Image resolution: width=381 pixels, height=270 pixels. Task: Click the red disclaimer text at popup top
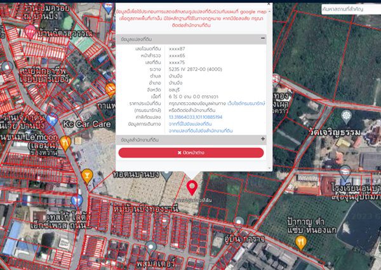(x=191, y=18)
